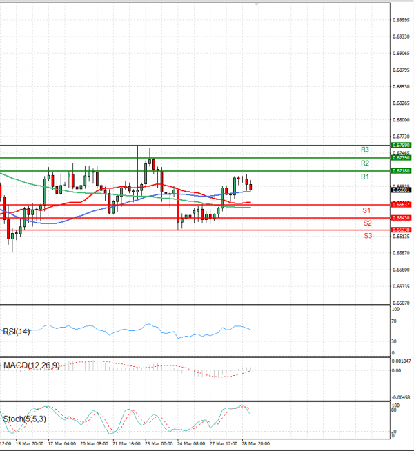414x451 pixels.
Task: Click the MACD(12,26,9) indicator label
Action: click(31, 365)
